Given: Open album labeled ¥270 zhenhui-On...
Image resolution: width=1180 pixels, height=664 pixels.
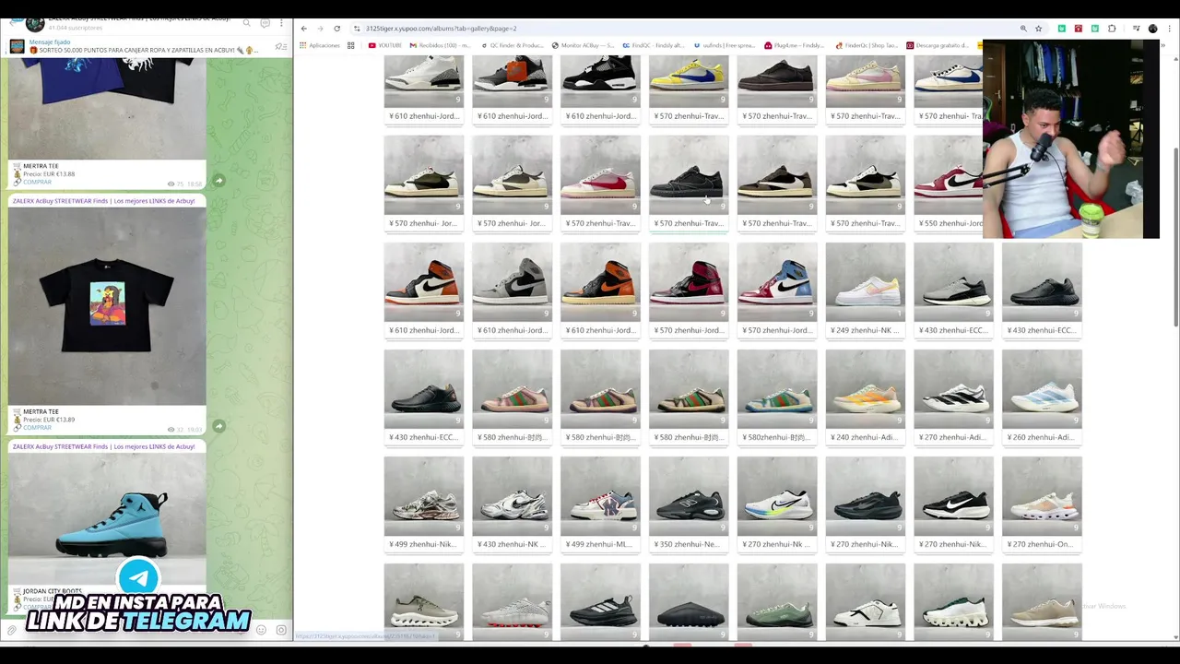Looking at the screenshot, I should pos(1042,544).
